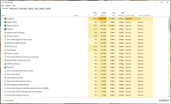Click Windows Explorer icon using 16.8 MB

(x=5, y=53)
